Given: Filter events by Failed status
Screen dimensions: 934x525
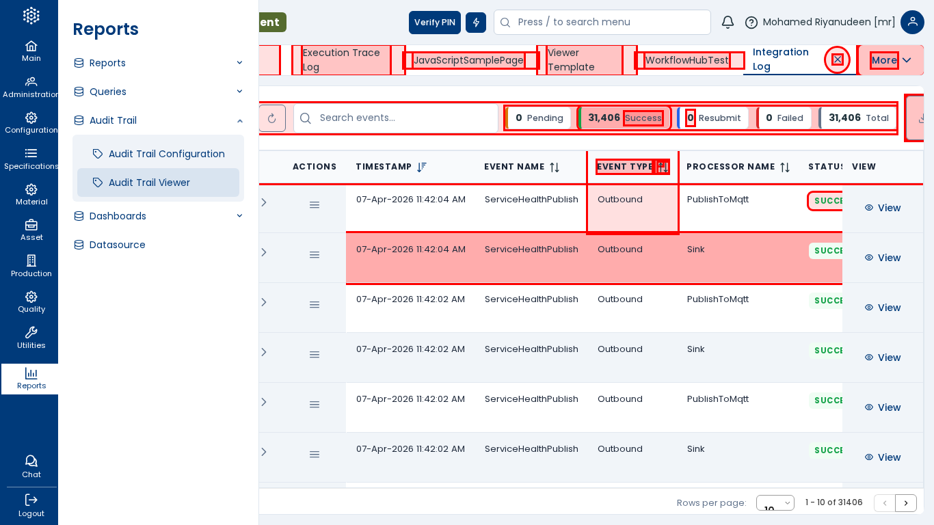Looking at the screenshot, I should (x=784, y=118).
